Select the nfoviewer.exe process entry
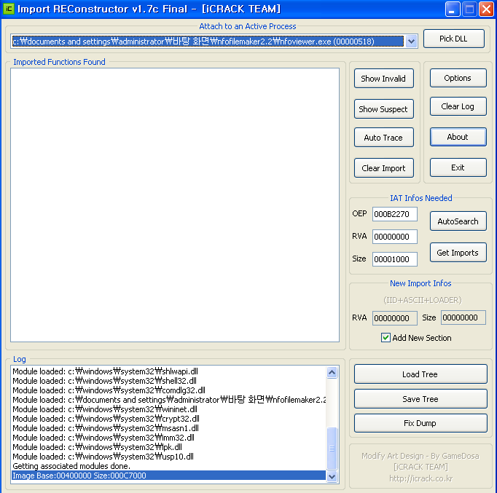 click(x=208, y=42)
